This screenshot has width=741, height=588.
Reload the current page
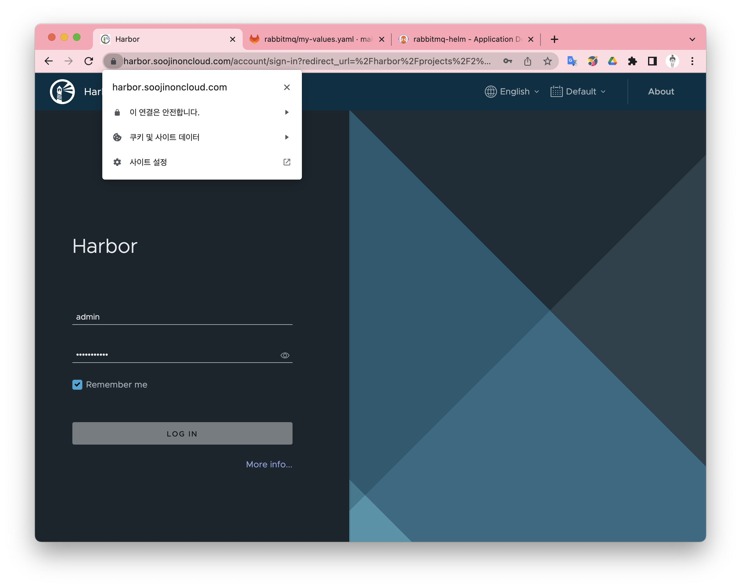[89, 61]
